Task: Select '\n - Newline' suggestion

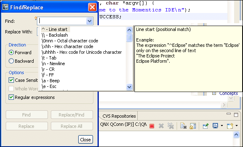Action: [53, 64]
